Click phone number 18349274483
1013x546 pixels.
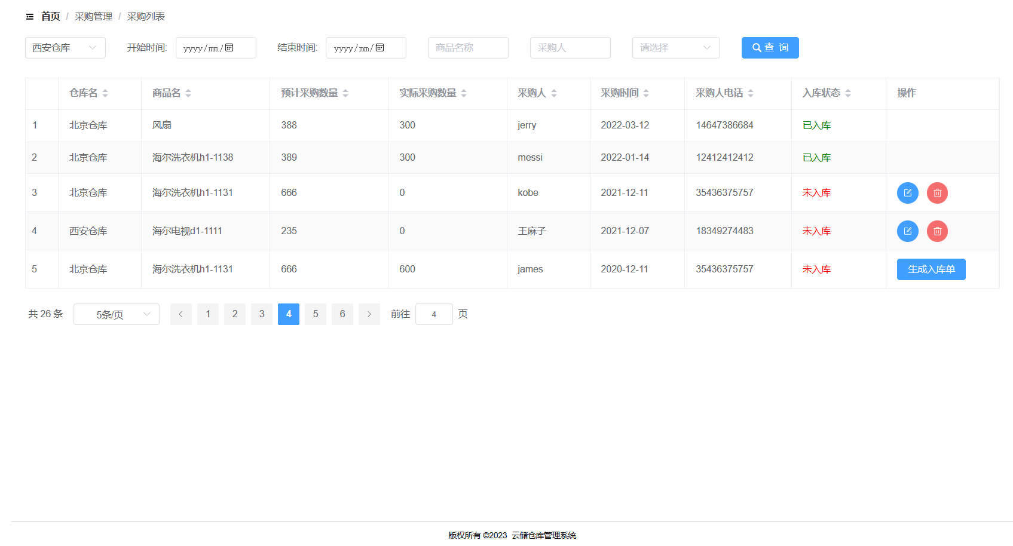[724, 231]
